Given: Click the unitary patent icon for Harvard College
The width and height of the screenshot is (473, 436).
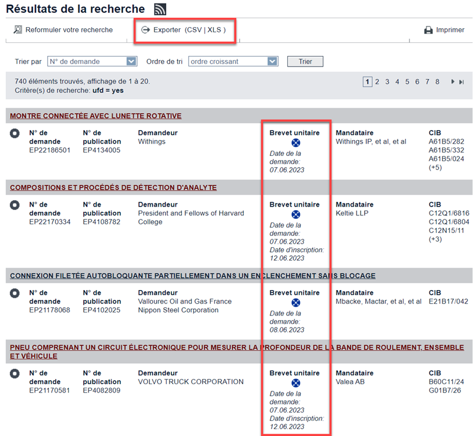Looking at the screenshot, I should point(296,215).
